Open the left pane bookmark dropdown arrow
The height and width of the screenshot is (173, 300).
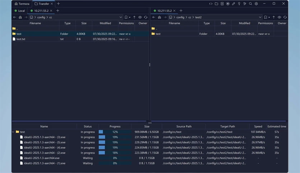click(x=130, y=18)
